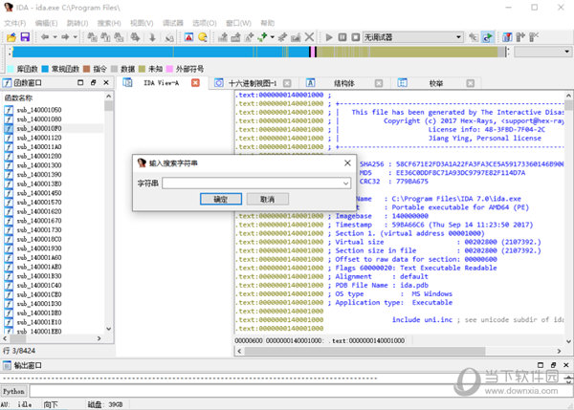The height and width of the screenshot is (410, 574).
Task: Float the functions window panel
Action: (x=94, y=82)
